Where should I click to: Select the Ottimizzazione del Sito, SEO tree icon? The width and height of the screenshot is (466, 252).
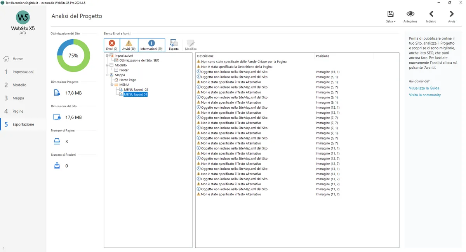point(116,61)
